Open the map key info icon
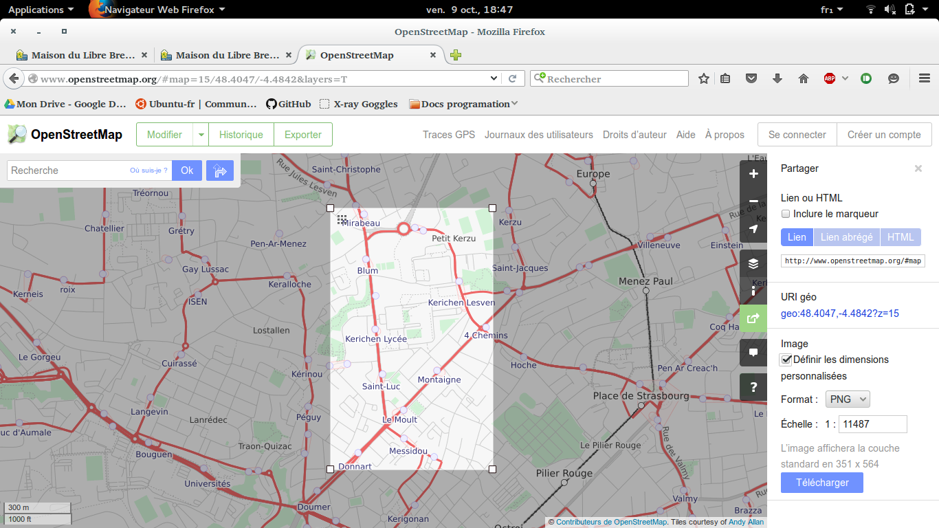939x528 pixels. pos(753,291)
